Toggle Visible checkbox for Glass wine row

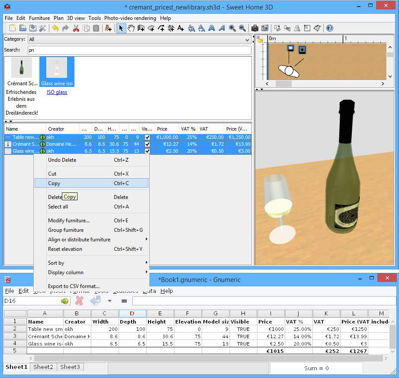click(x=147, y=151)
